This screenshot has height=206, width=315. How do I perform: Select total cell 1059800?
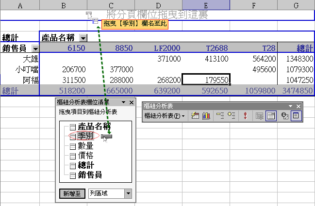pyautogui.click(x=254, y=91)
